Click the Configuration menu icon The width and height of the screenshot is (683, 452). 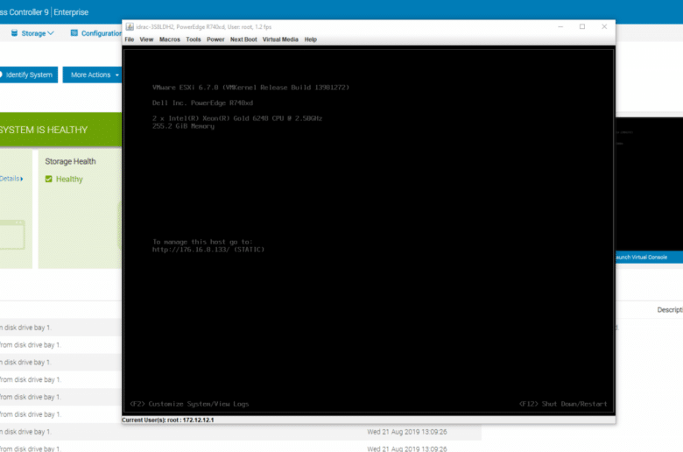tap(74, 33)
